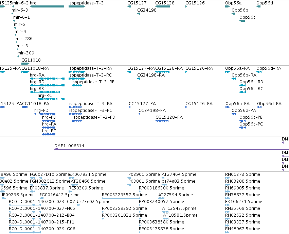Screen dimensions: 289x234
Task: Click the CG15128 gene bar
Action: pos(162,6)
